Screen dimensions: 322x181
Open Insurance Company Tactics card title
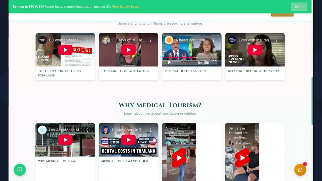click(125, 71)
